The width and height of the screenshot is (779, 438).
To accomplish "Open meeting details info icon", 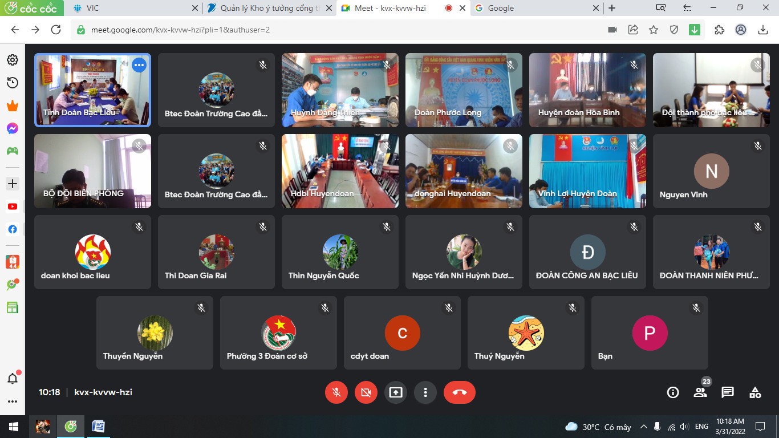I will (x=673, y=392).
